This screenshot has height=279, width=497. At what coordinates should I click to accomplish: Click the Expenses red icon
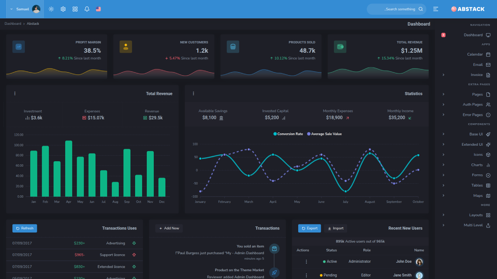[84, 118]
